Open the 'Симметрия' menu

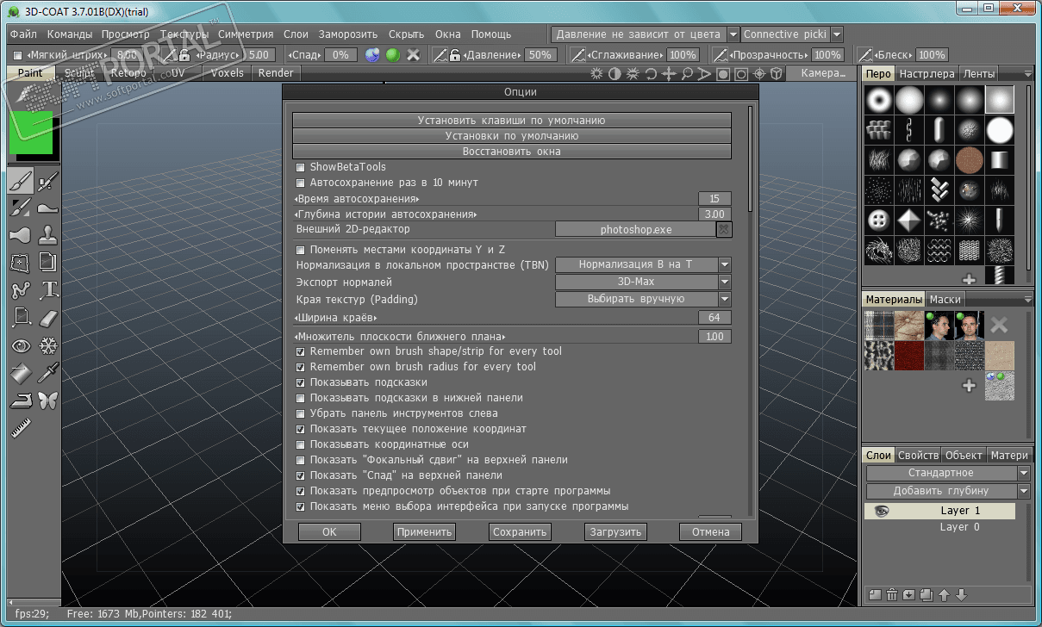point(246,34)
